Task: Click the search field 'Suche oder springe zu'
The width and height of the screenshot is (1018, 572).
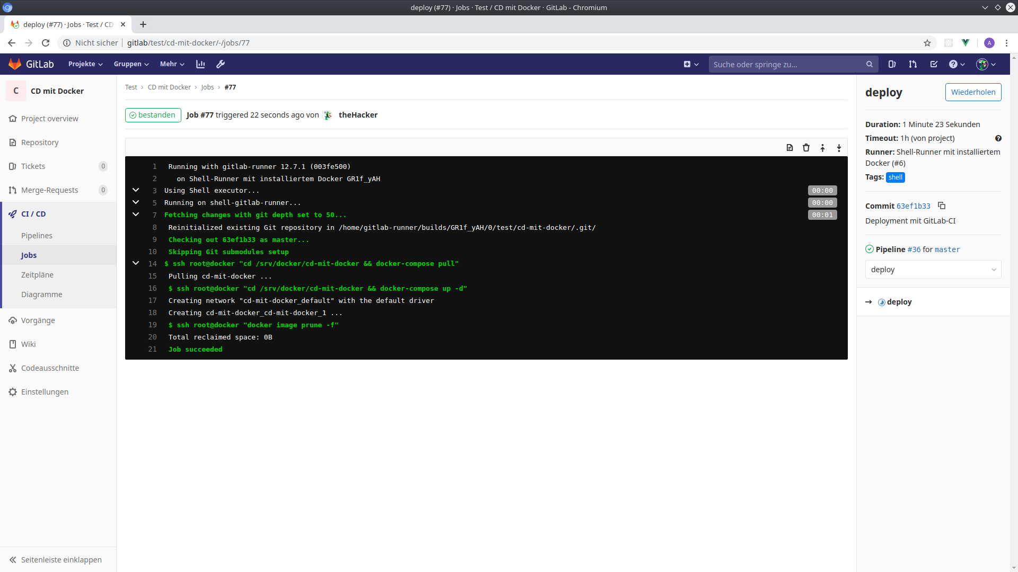Action: (786, 64)
